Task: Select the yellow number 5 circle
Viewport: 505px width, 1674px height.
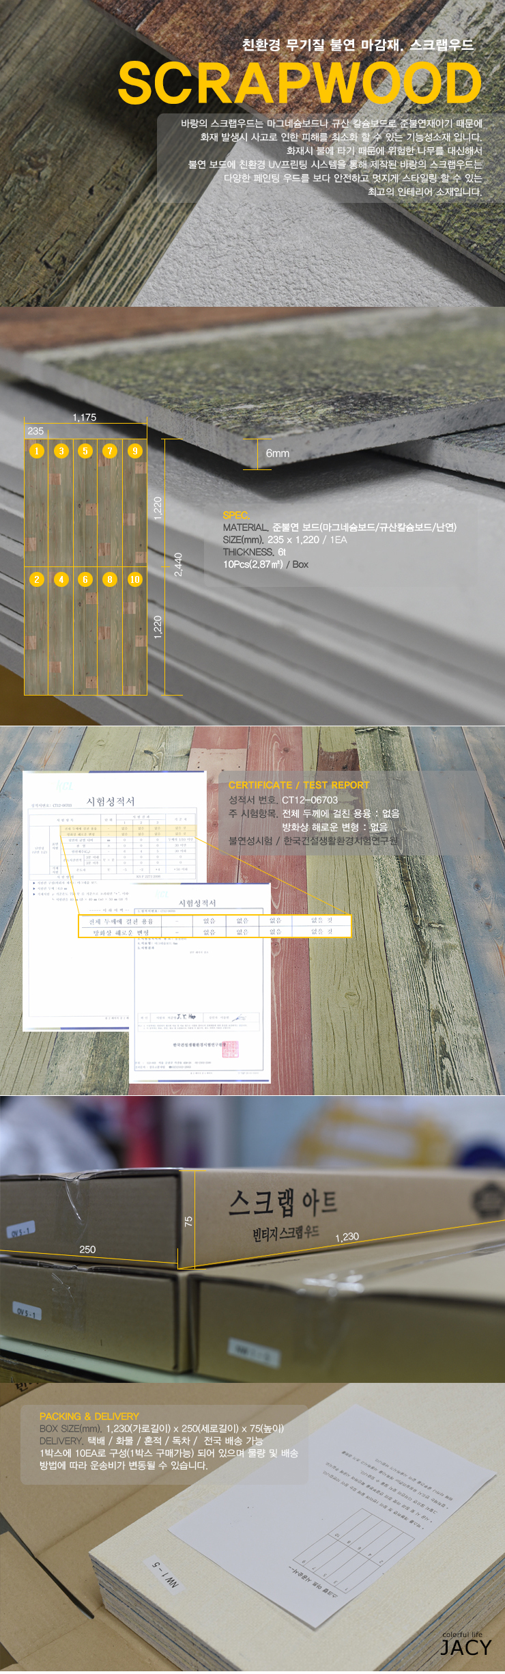Action: (x=85, y=451)
